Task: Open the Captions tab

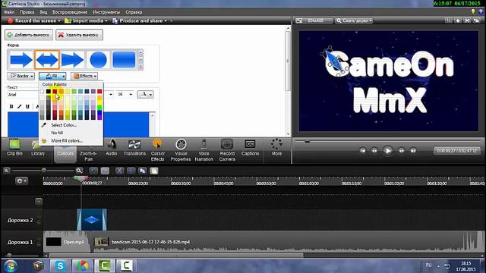Action: click(250, 148)
